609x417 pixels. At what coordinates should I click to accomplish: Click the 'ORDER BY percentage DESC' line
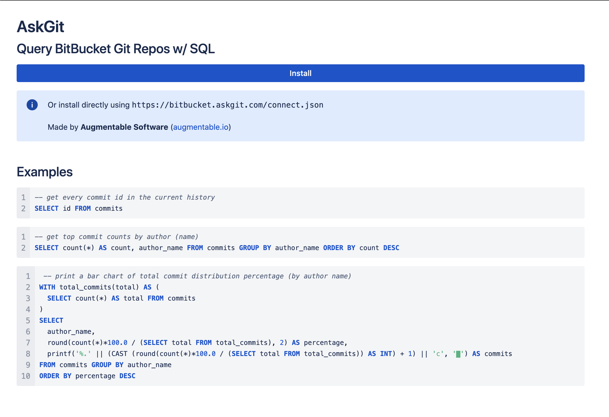(87, 376)
